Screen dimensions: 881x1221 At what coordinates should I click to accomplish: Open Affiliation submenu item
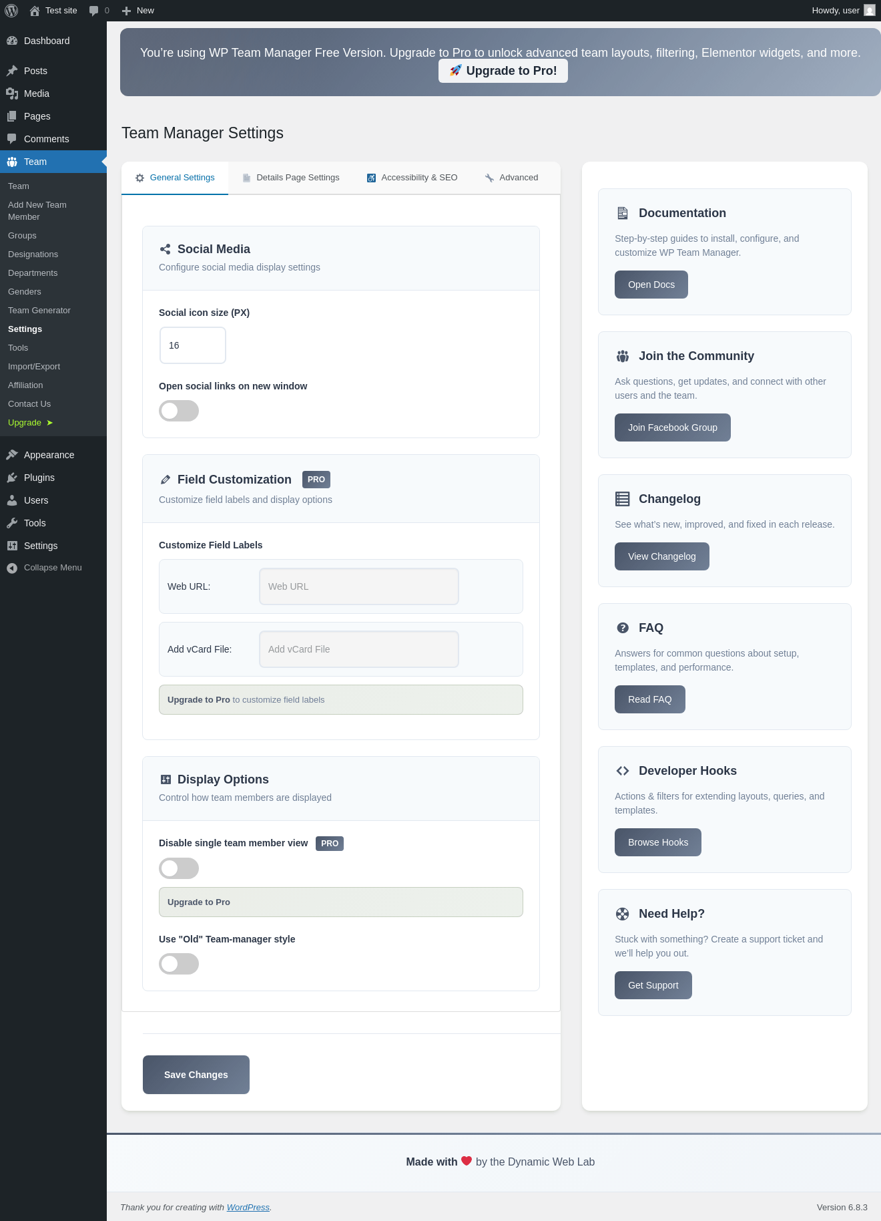point(25,385)
